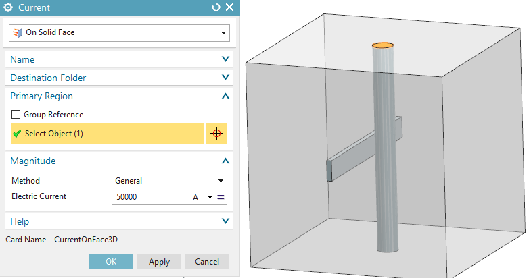Close the Current dialog
This screenshot has width=529, height=278.
pos(229,7)
